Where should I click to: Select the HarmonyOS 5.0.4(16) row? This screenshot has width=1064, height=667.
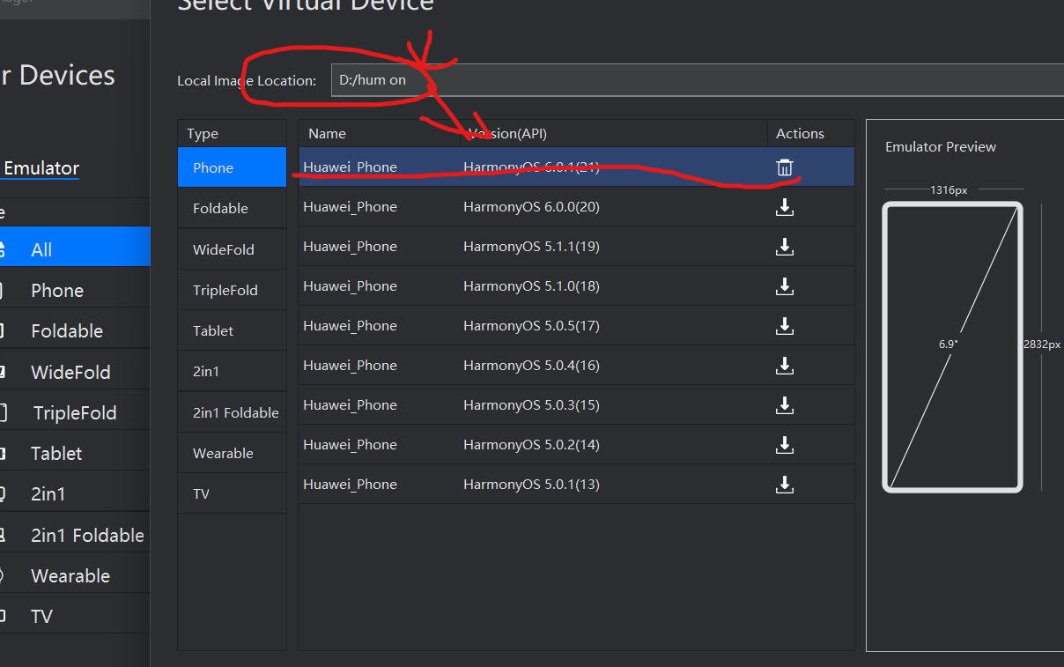[576, 366]
